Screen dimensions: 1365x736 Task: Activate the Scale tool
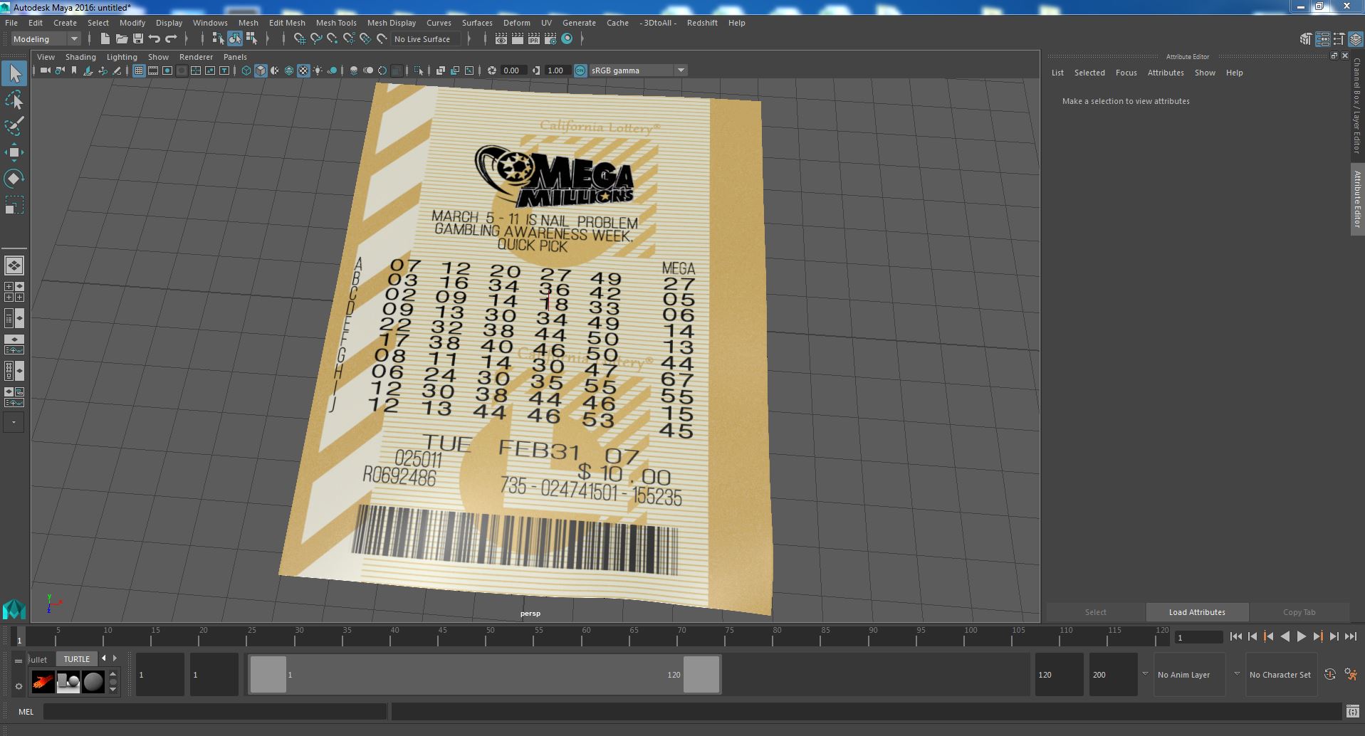(x=14, y=205)
